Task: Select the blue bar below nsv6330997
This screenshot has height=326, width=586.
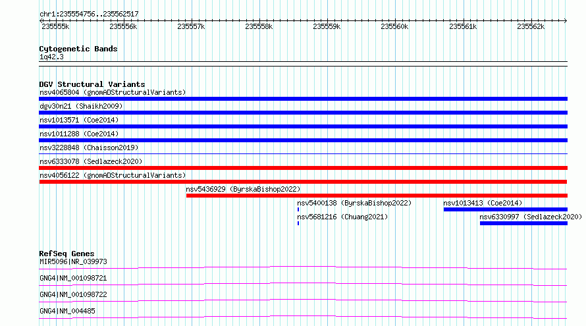Action: 523,223
